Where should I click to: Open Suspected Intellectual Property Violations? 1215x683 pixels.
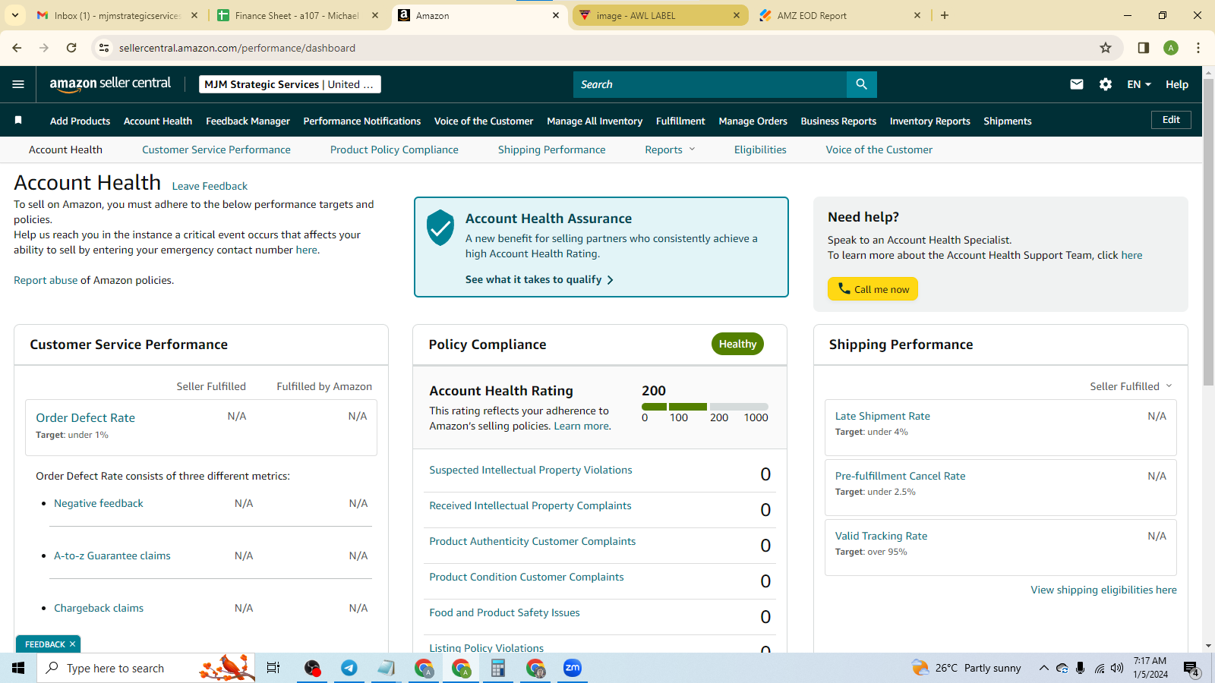[531, 470]
